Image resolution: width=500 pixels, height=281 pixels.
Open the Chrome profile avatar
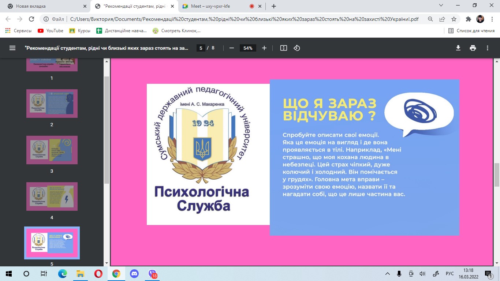(480, 19)
